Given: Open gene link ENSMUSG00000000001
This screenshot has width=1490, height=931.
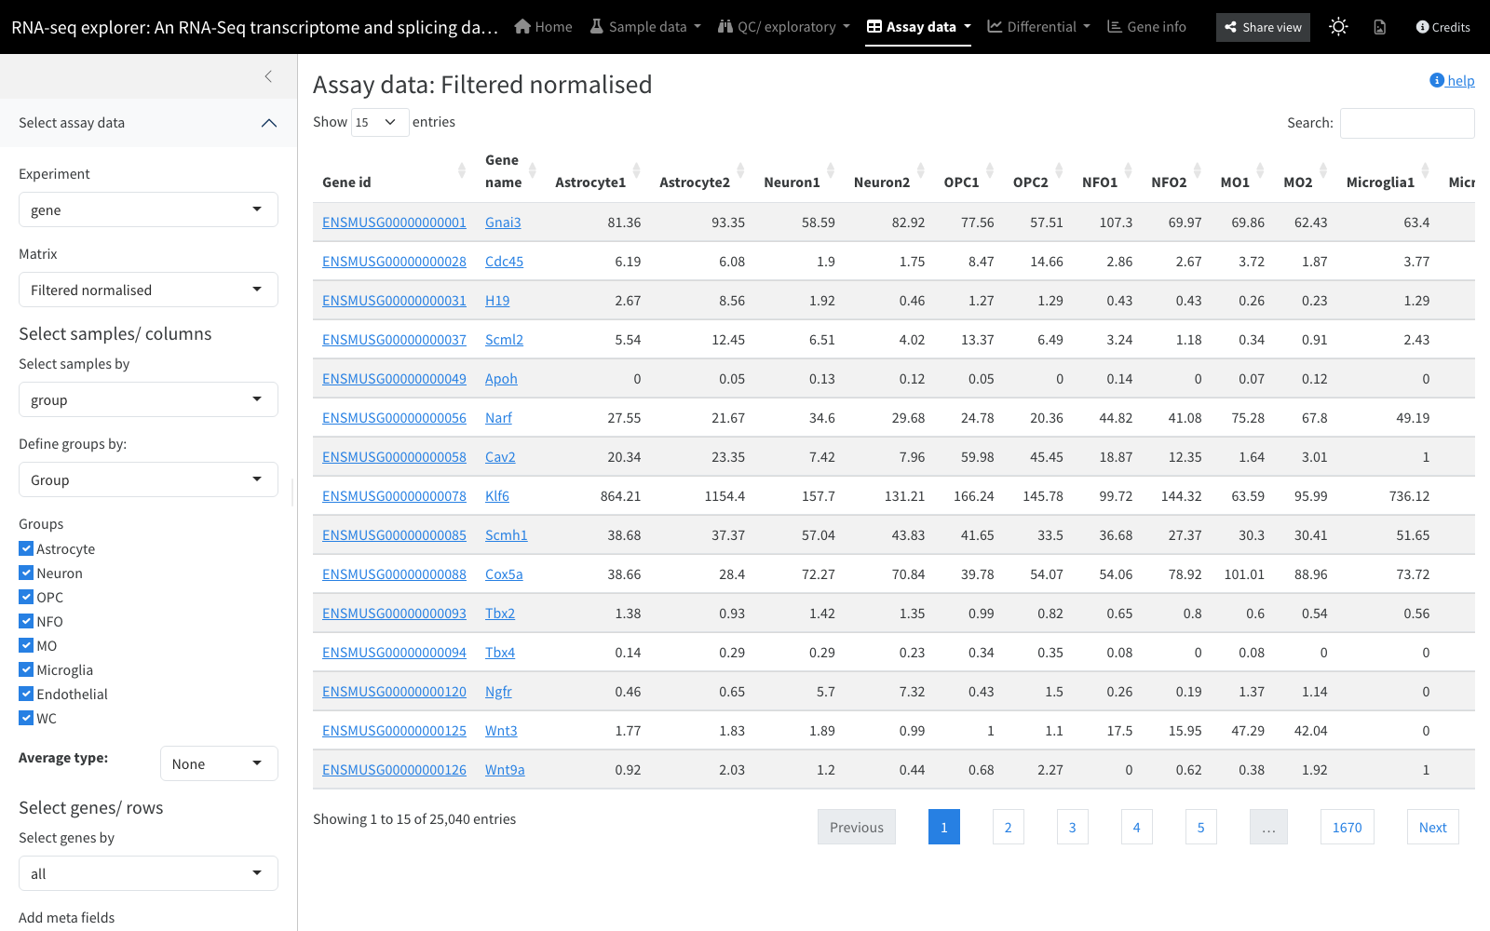Looking at the screenshot, I should tap(394, 223).
